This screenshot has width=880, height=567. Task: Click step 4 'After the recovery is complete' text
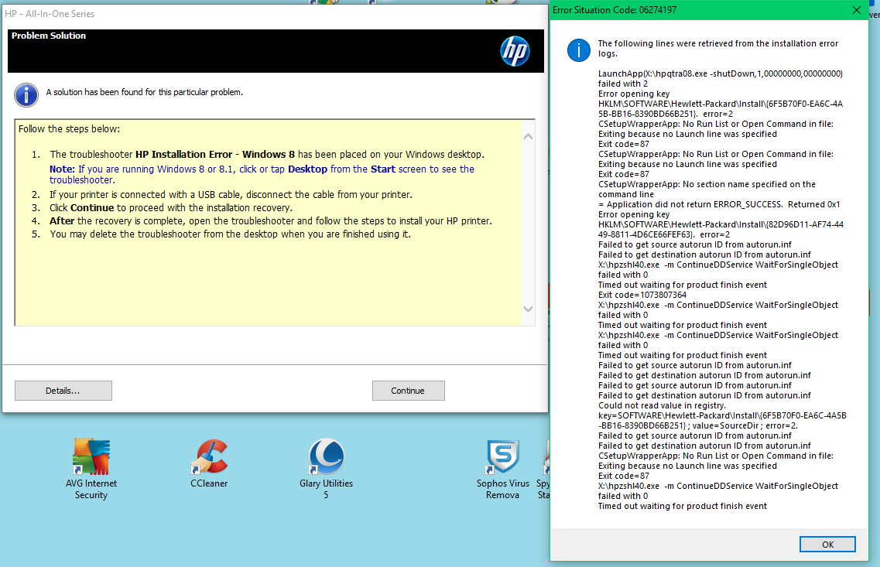tap(271, 221)
